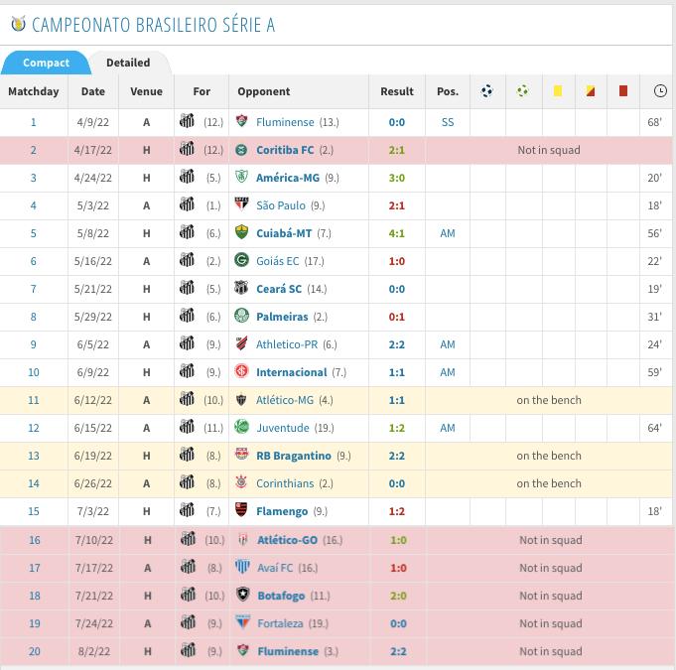Open the Corinthians opponent link
Screen dimensions: 676x670
click(x=285, y=483)
